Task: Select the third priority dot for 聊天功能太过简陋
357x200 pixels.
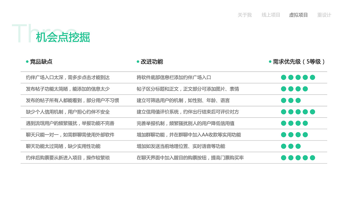Action: [298, 146]
